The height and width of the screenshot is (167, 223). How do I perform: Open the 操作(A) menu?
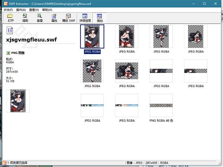[x=21, y=10]
